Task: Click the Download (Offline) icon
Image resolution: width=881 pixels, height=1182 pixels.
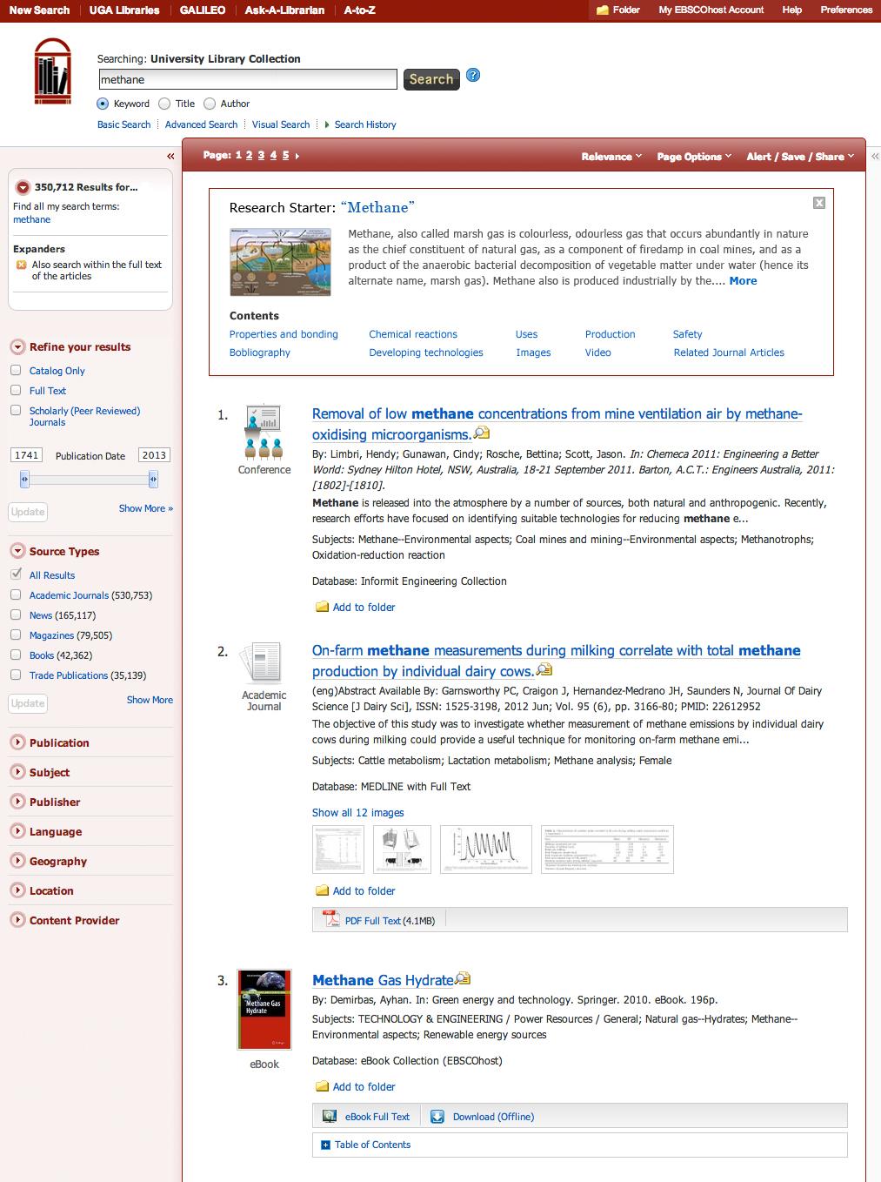Action: (437, 1116)
